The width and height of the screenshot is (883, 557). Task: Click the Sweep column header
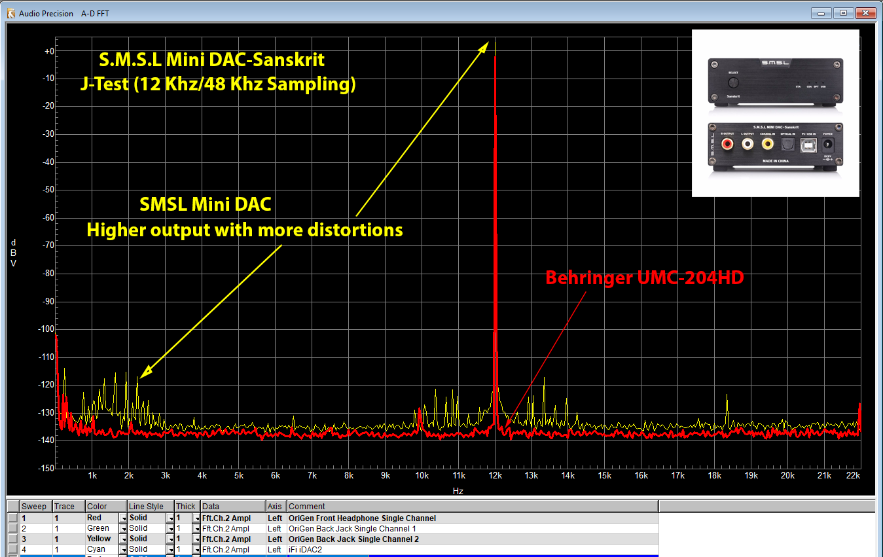tap(35, 507)
